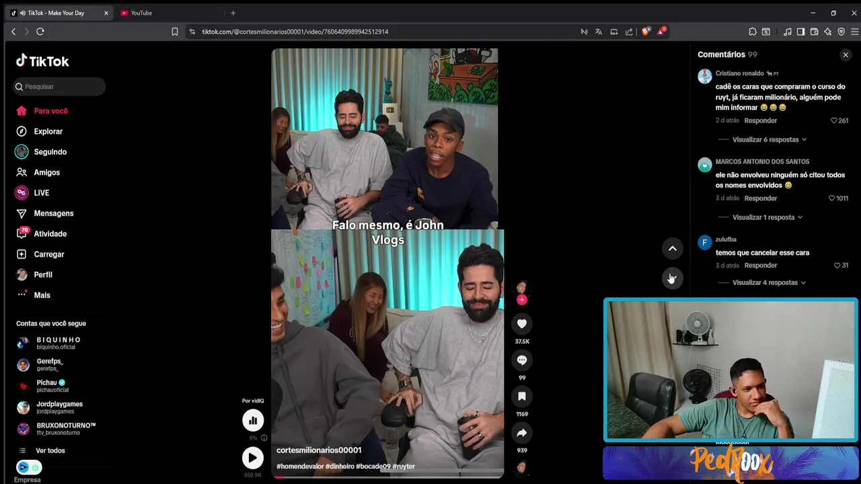Open the Amigos section

(38, 173)
